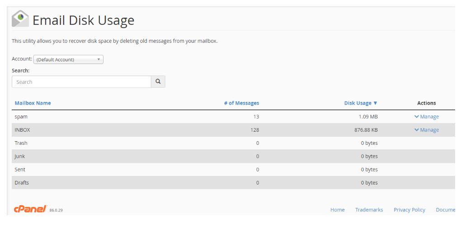
Task: Click the Account: label
Action: pyautogui.click(x=22, y=59)
